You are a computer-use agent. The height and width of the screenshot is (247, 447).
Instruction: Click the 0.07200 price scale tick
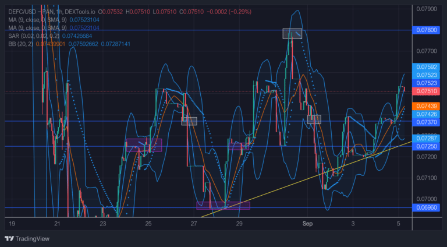click(x=427, y=157)
